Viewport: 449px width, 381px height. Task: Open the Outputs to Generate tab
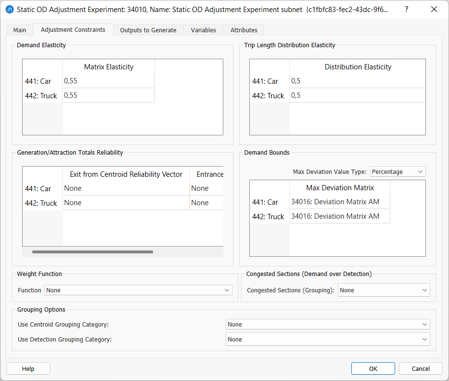click(x=148, y=30)
